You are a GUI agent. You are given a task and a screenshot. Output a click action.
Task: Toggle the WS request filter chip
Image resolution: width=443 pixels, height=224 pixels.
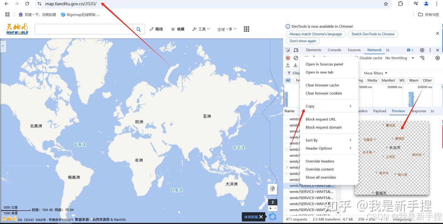(x=402, y=80)
